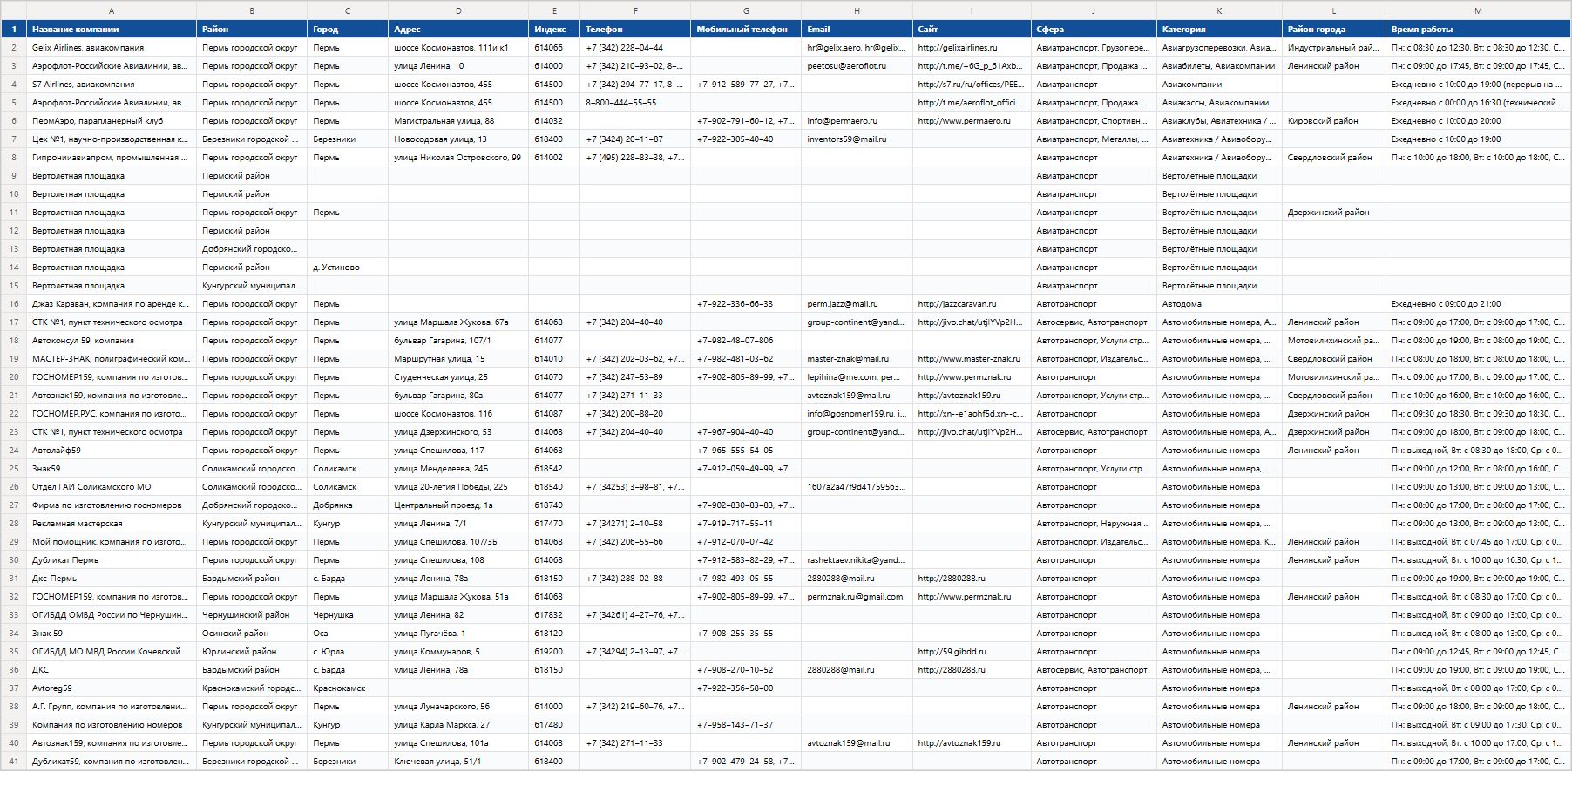The image size is (1572, 786).
Task: Select address 'улица Менделеева, 245'
Action: coord(458,469)
